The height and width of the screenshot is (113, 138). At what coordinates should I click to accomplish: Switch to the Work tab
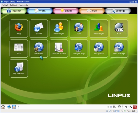tap(40, 11)
